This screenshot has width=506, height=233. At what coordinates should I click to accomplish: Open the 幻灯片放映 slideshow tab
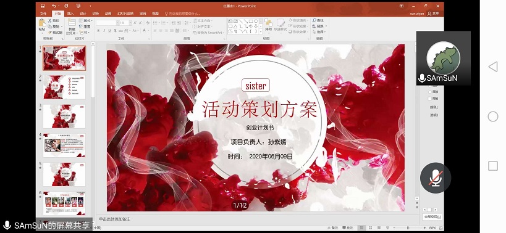click(x=125, y=14)
